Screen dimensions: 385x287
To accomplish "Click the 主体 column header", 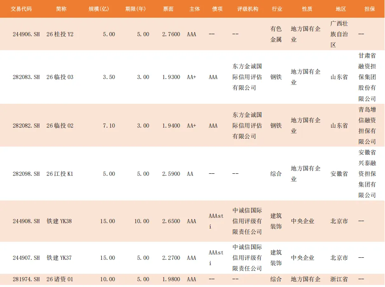I will click(x=194, y=9).
